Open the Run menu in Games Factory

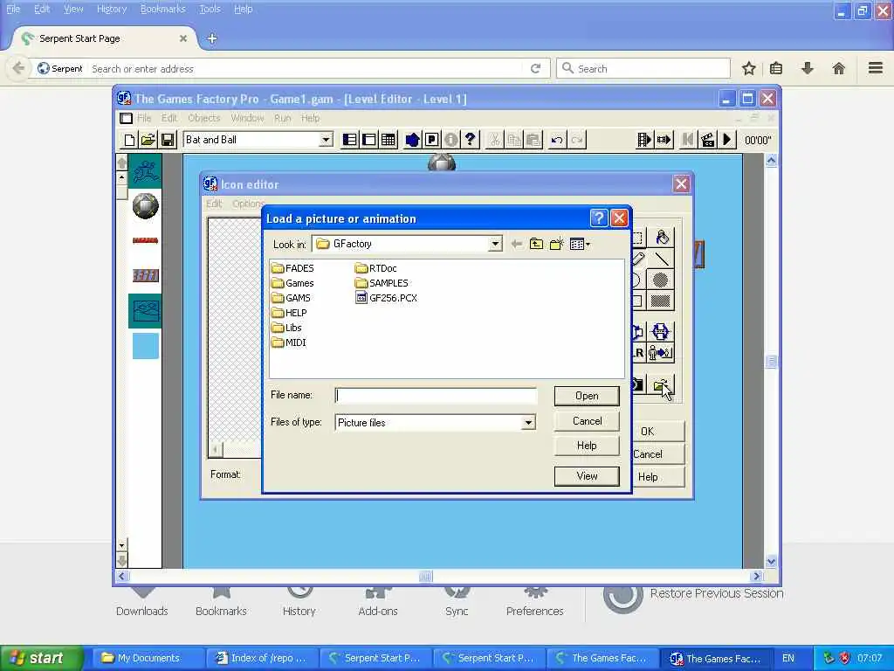tap(282, 118)
